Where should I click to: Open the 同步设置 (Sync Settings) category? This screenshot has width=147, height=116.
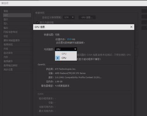pos(8,70)
